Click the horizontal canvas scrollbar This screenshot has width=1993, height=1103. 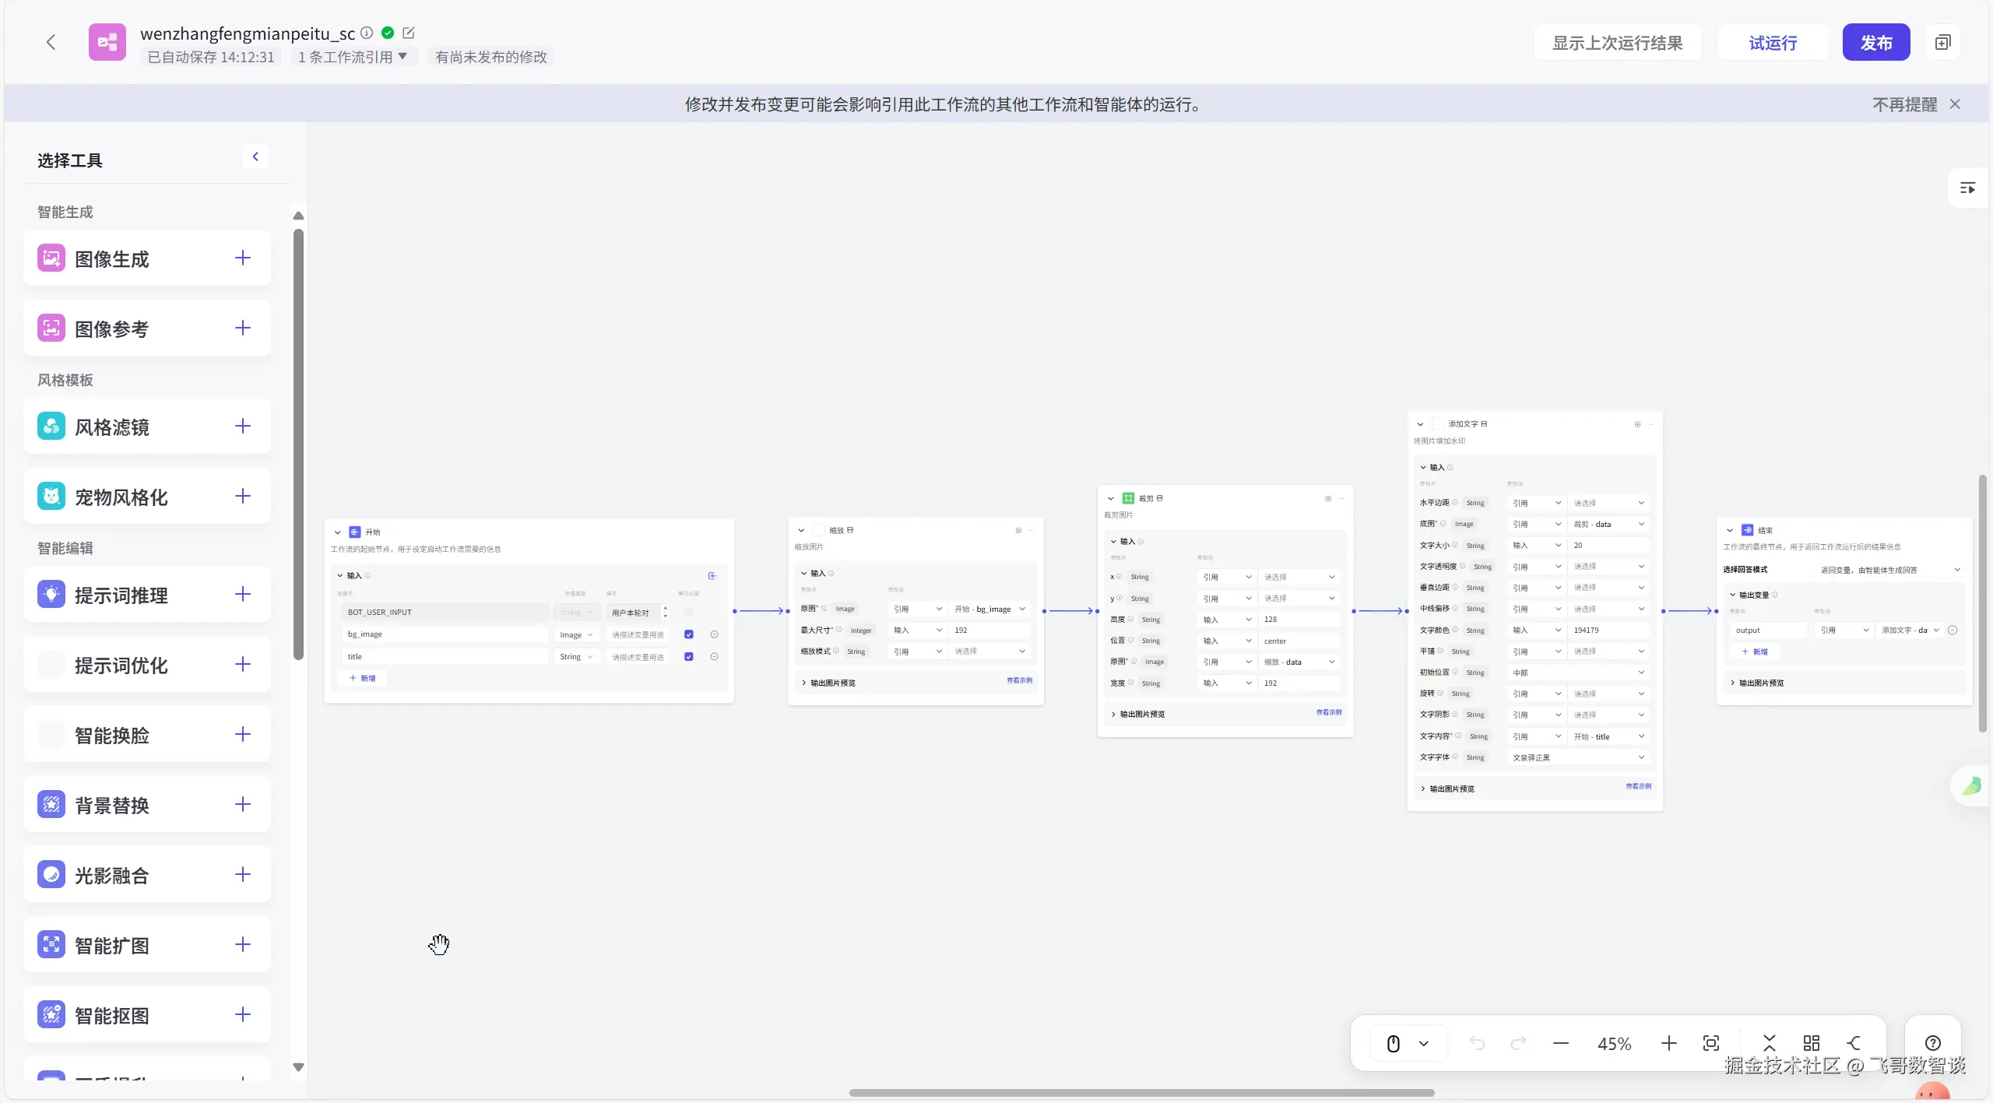click(x=1141, y=1093)
